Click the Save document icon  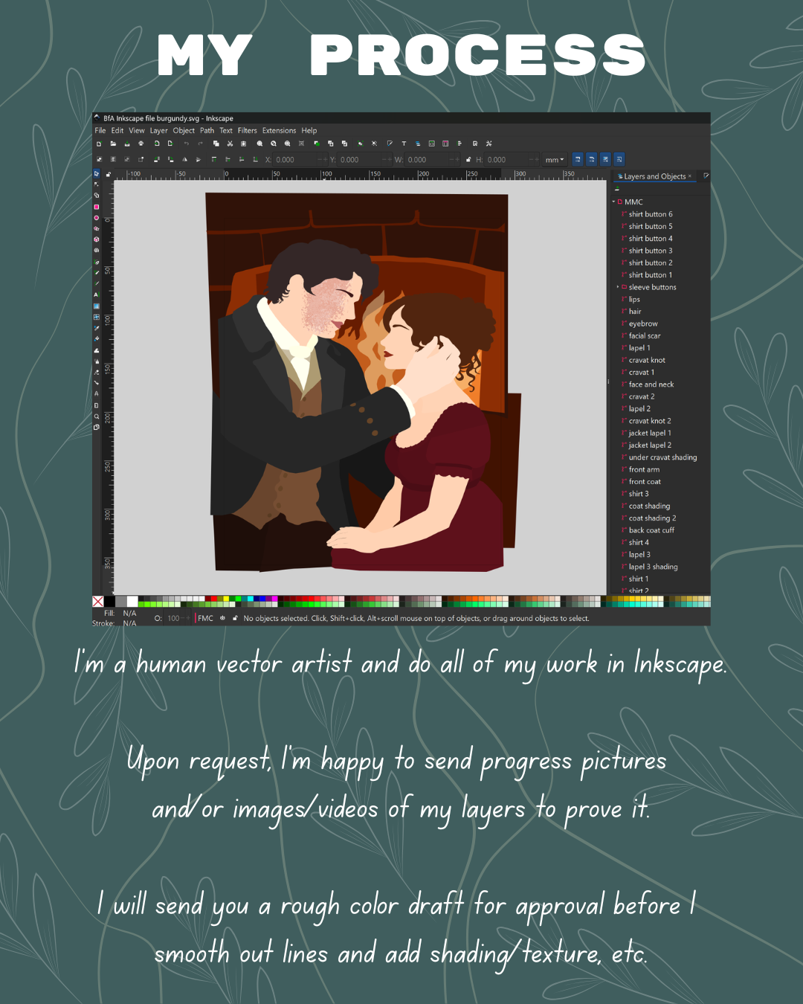pyautogui.click(x=127, y=144)
